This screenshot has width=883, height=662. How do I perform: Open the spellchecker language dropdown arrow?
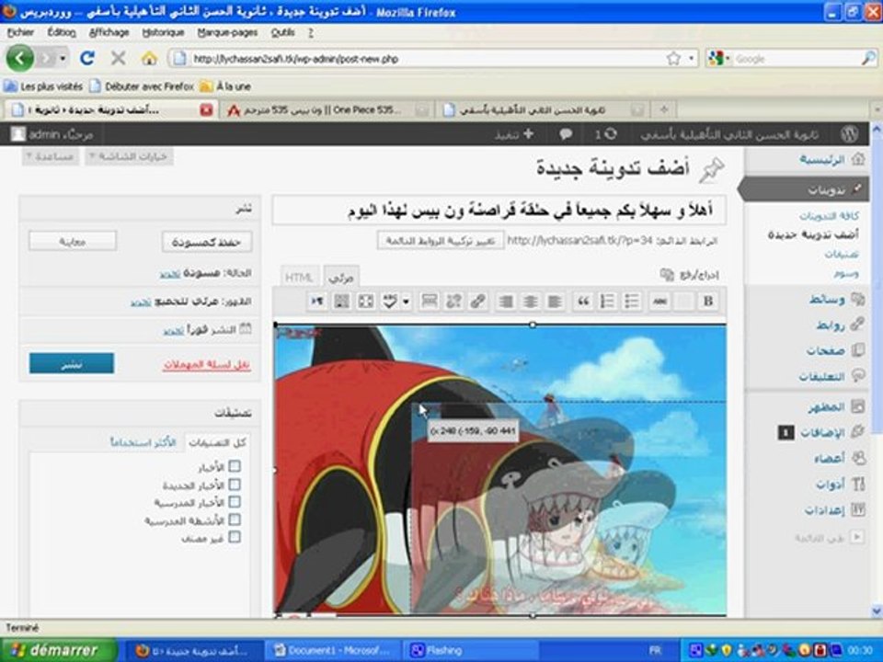pyautogui.click(x=406, y=302)
